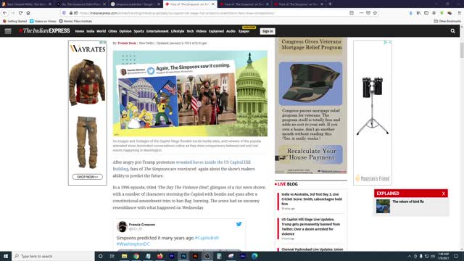Viewport: 464px width, 261px height.
Task: Open the reader view icon in address bar
Action: (x=352, y=13)
